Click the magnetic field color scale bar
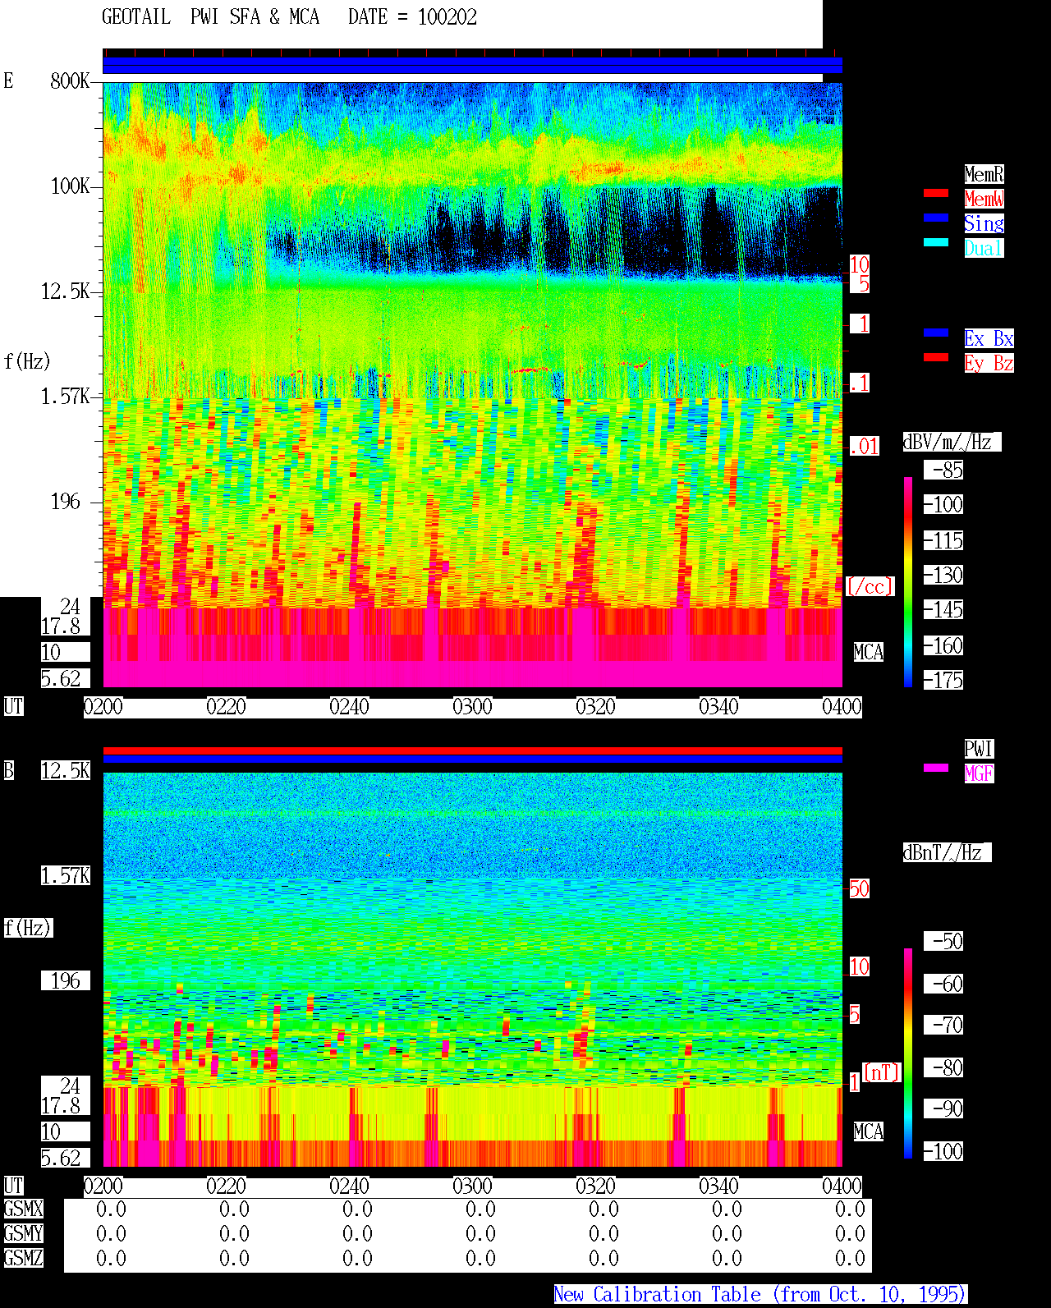The image size is (1051, 1308). click(x=908, y=1053)
